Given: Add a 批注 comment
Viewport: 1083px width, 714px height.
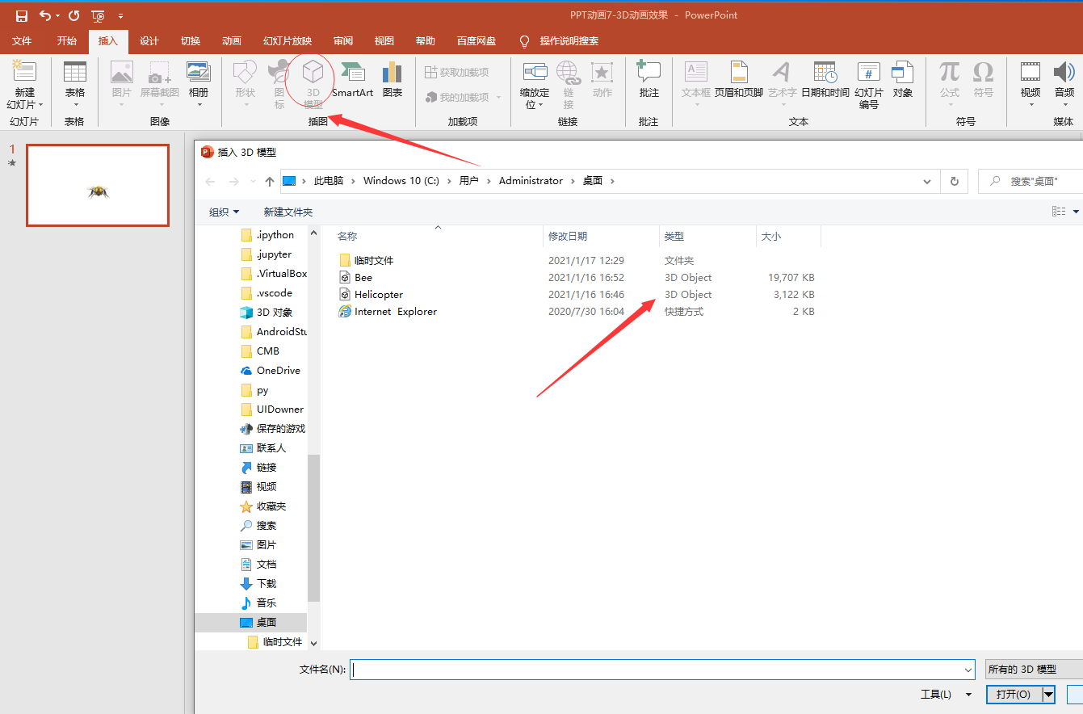Looking at the screenshot, I should (649, 79).
